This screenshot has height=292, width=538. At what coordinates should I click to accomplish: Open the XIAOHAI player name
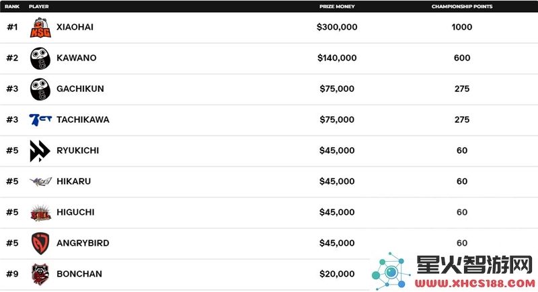click(75, 27)
